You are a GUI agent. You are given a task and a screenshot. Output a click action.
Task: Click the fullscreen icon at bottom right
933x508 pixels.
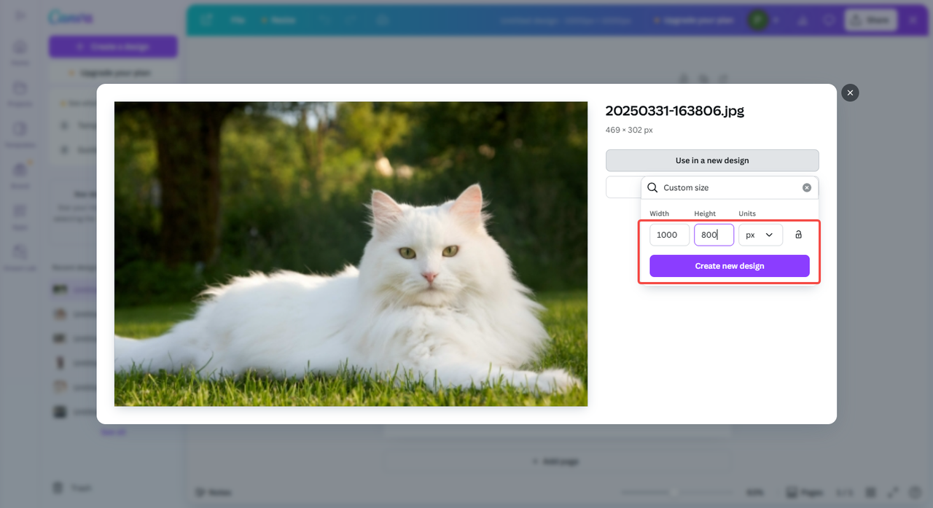point(892,492)
